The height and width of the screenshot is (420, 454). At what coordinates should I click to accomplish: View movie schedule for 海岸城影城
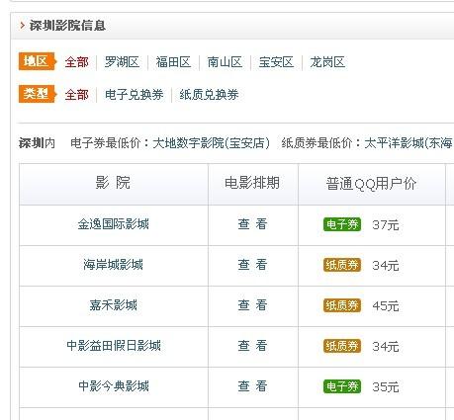point(252,265)
